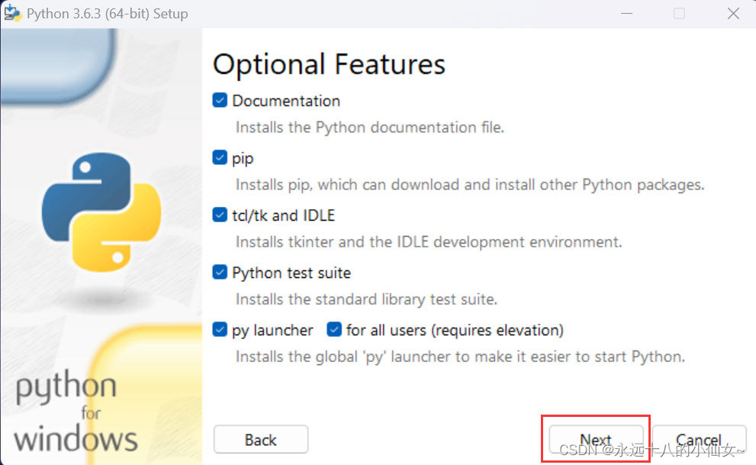Uncheck 'tcl/tk and IDLE'
This screenshot has width=756, height=465.
(219, 215)
